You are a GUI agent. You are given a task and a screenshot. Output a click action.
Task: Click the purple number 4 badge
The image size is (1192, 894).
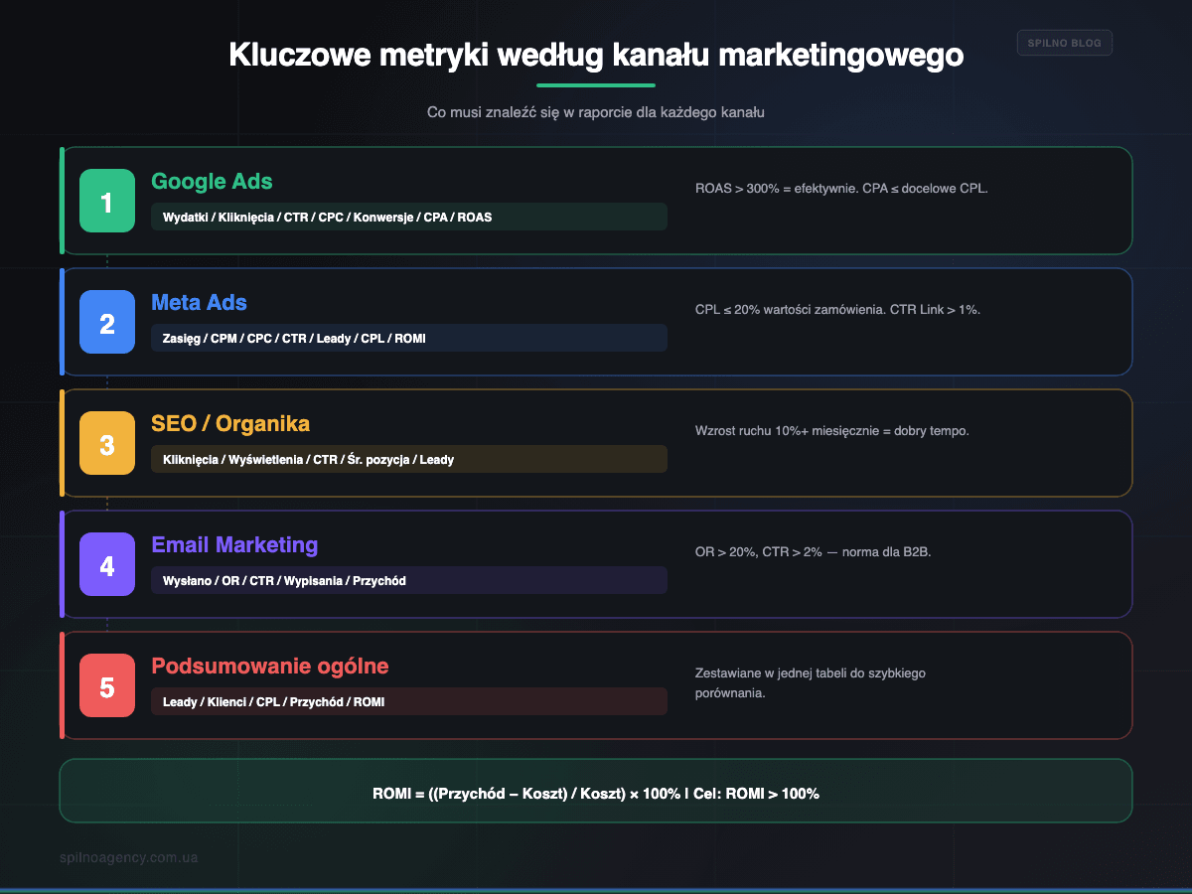pos(107,564)
